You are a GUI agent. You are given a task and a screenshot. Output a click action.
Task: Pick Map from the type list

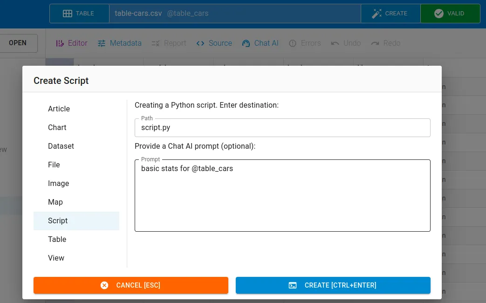point(55,202)
